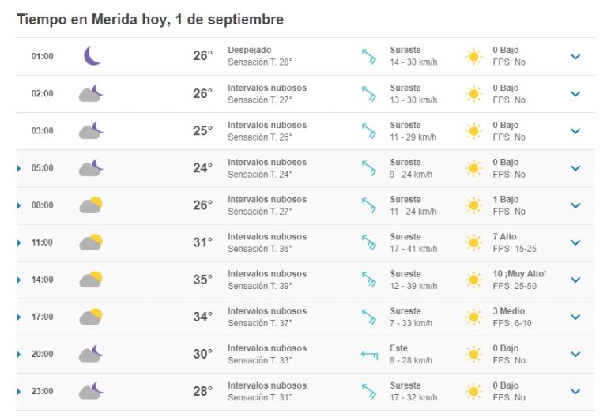
Task: Expand hourly triangle beside 11:00
Action: coord(19,243)
